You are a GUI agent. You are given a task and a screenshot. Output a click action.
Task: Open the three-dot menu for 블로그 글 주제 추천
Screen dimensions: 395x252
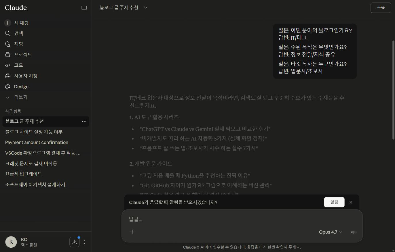point(84,121)
